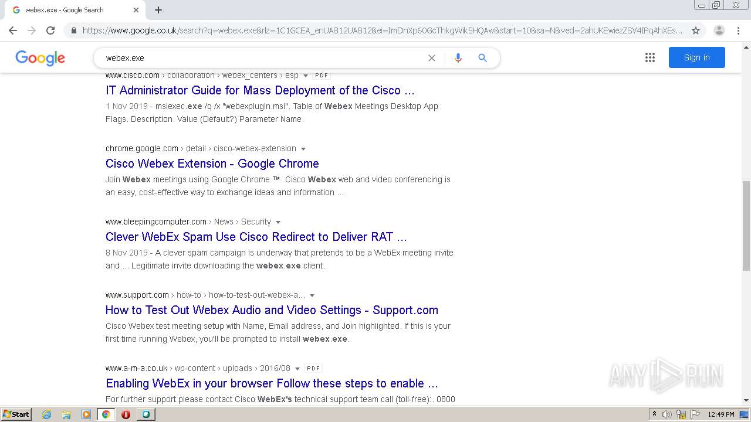Launch media player from taskbar
Image resolution: width=751 pixels, height=422 pixels.
click(x=86, y=414)
